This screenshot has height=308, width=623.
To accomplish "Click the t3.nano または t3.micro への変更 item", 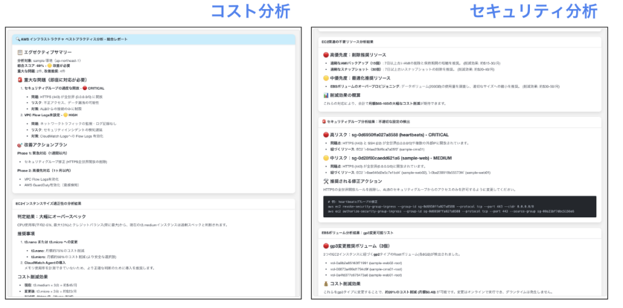I will 51,242.
